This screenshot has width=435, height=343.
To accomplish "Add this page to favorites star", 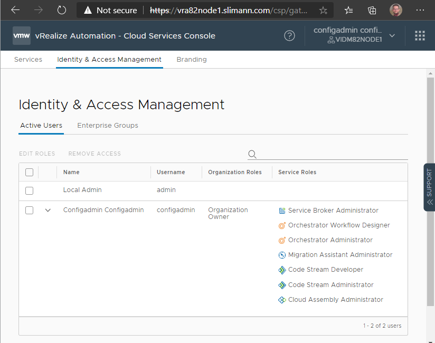I will 323,11.
